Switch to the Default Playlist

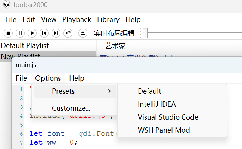(x=25, y=46)
